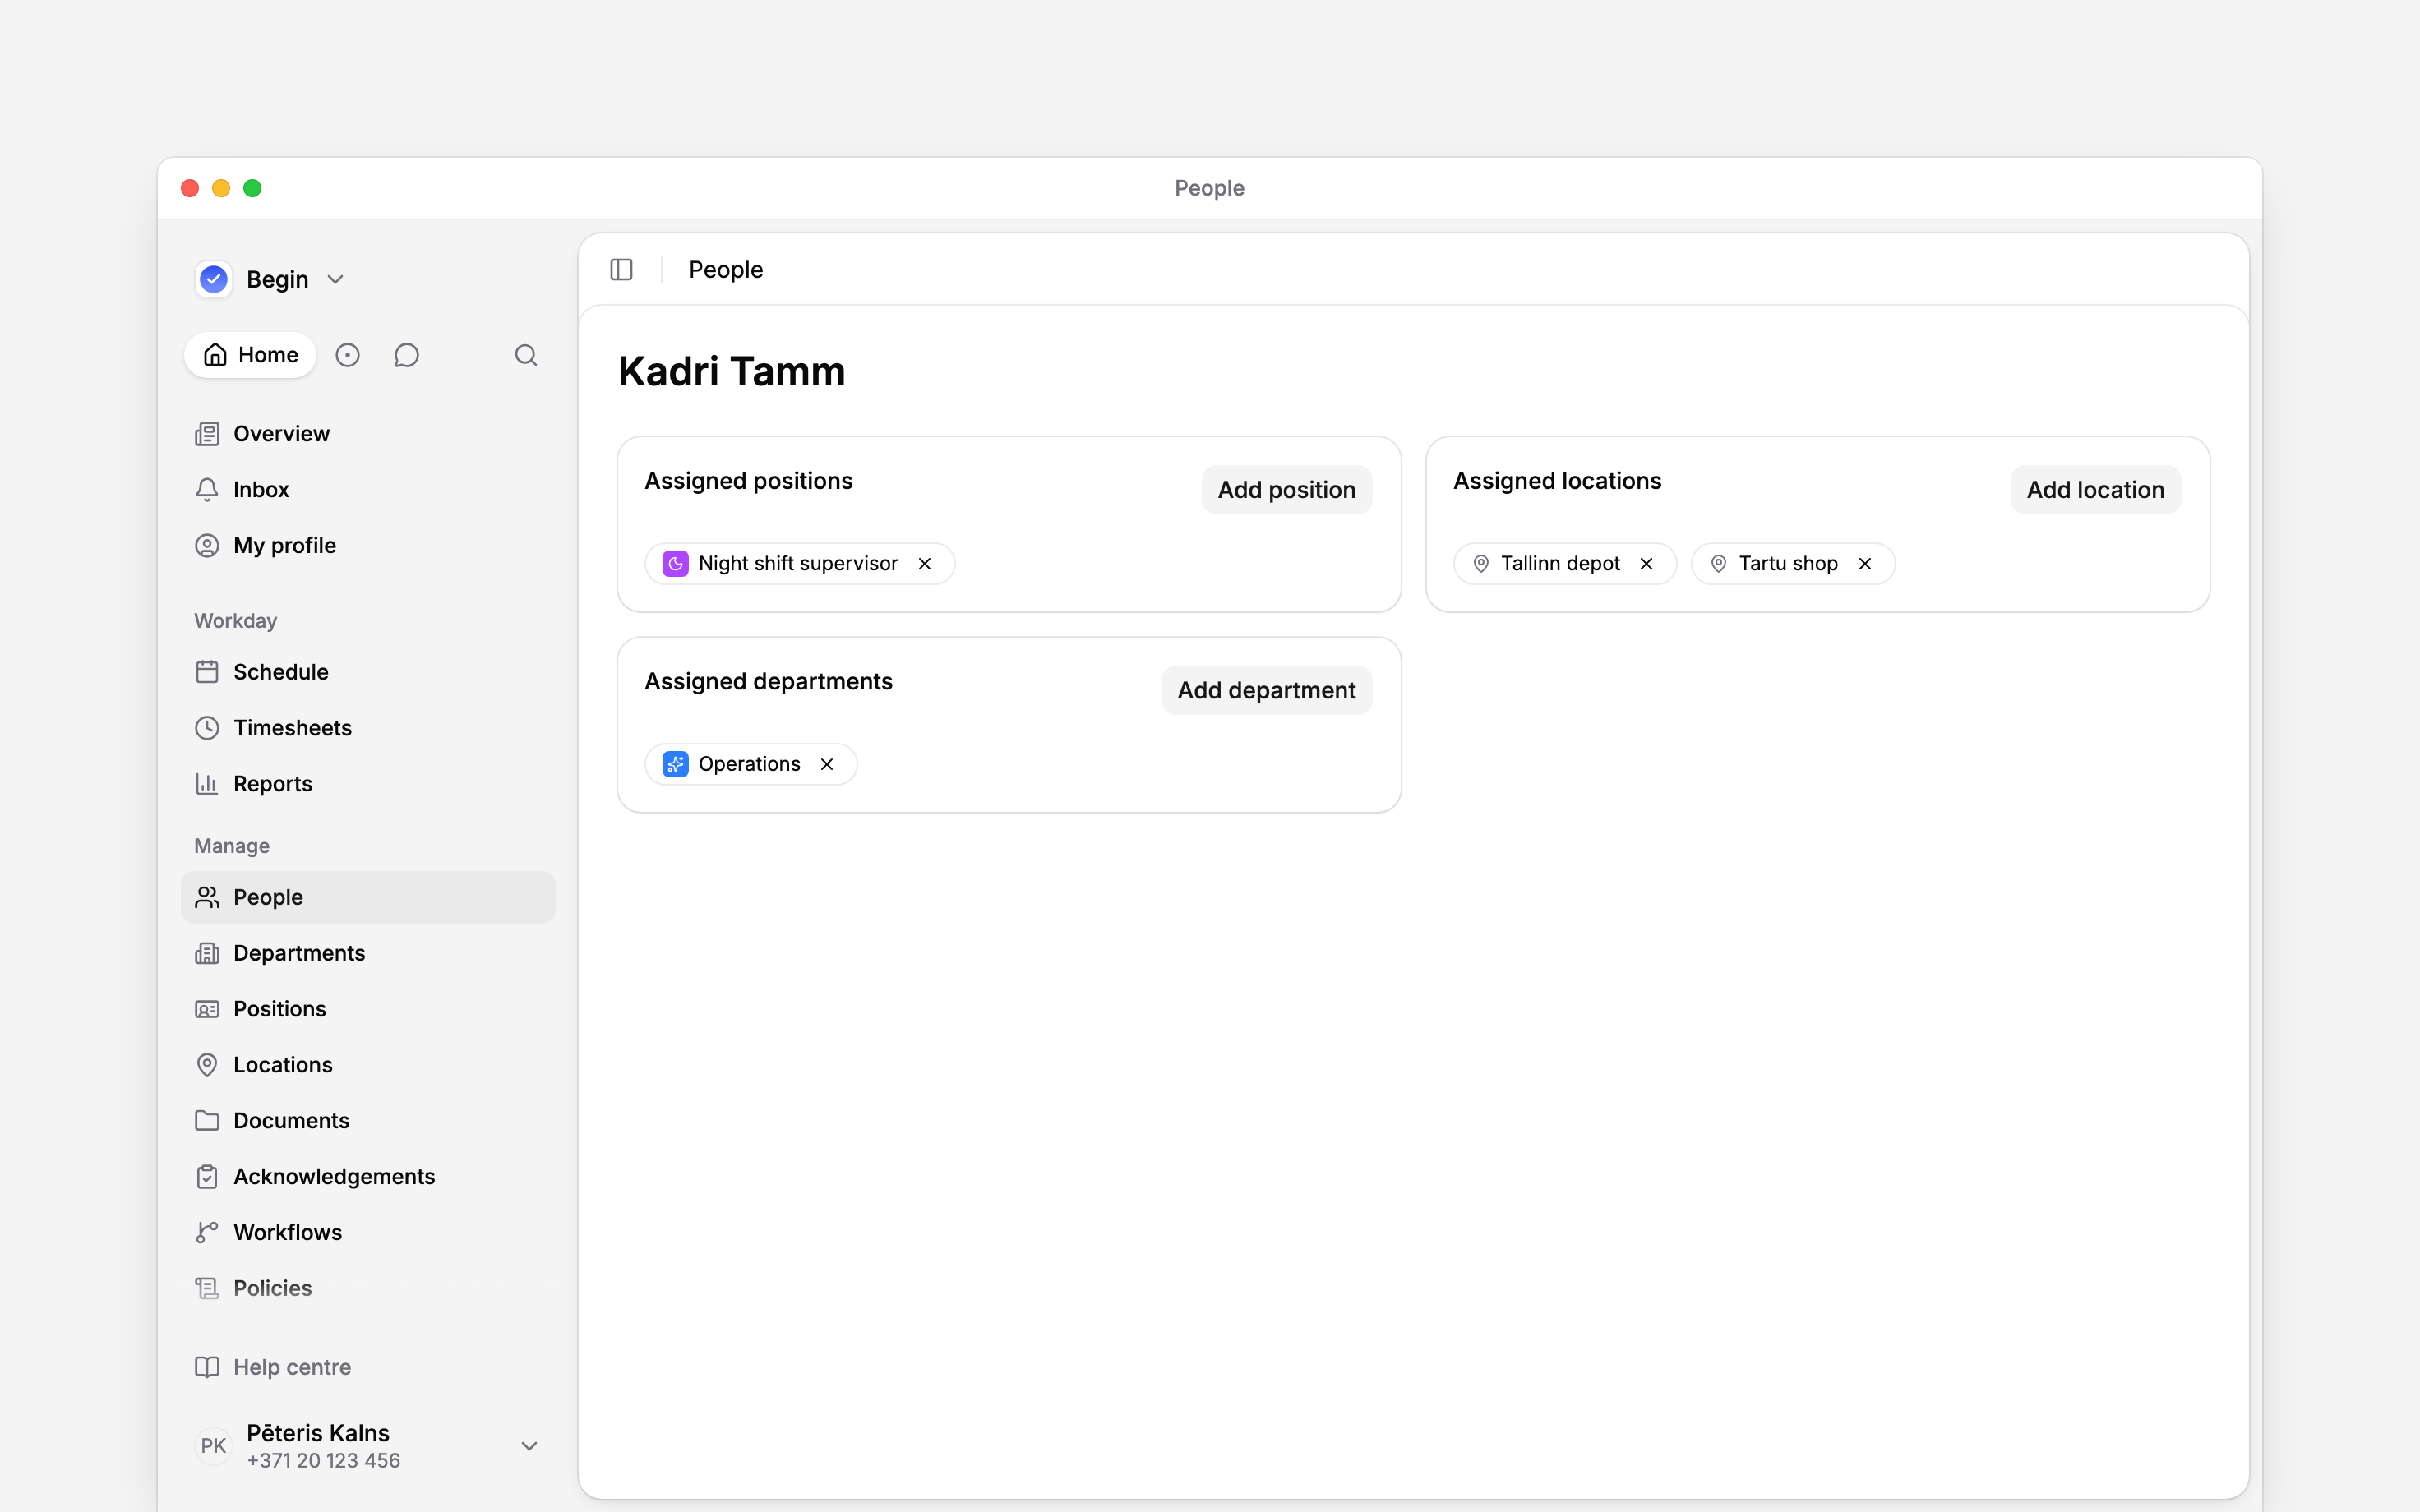The image size is (2420, 1512).
Task: Navigate to Positions
Action: coord(368,1009)
